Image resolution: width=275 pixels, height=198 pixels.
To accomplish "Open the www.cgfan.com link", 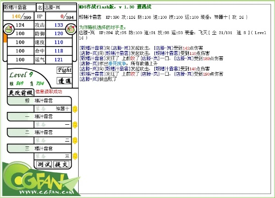I will tap(46, 192).
